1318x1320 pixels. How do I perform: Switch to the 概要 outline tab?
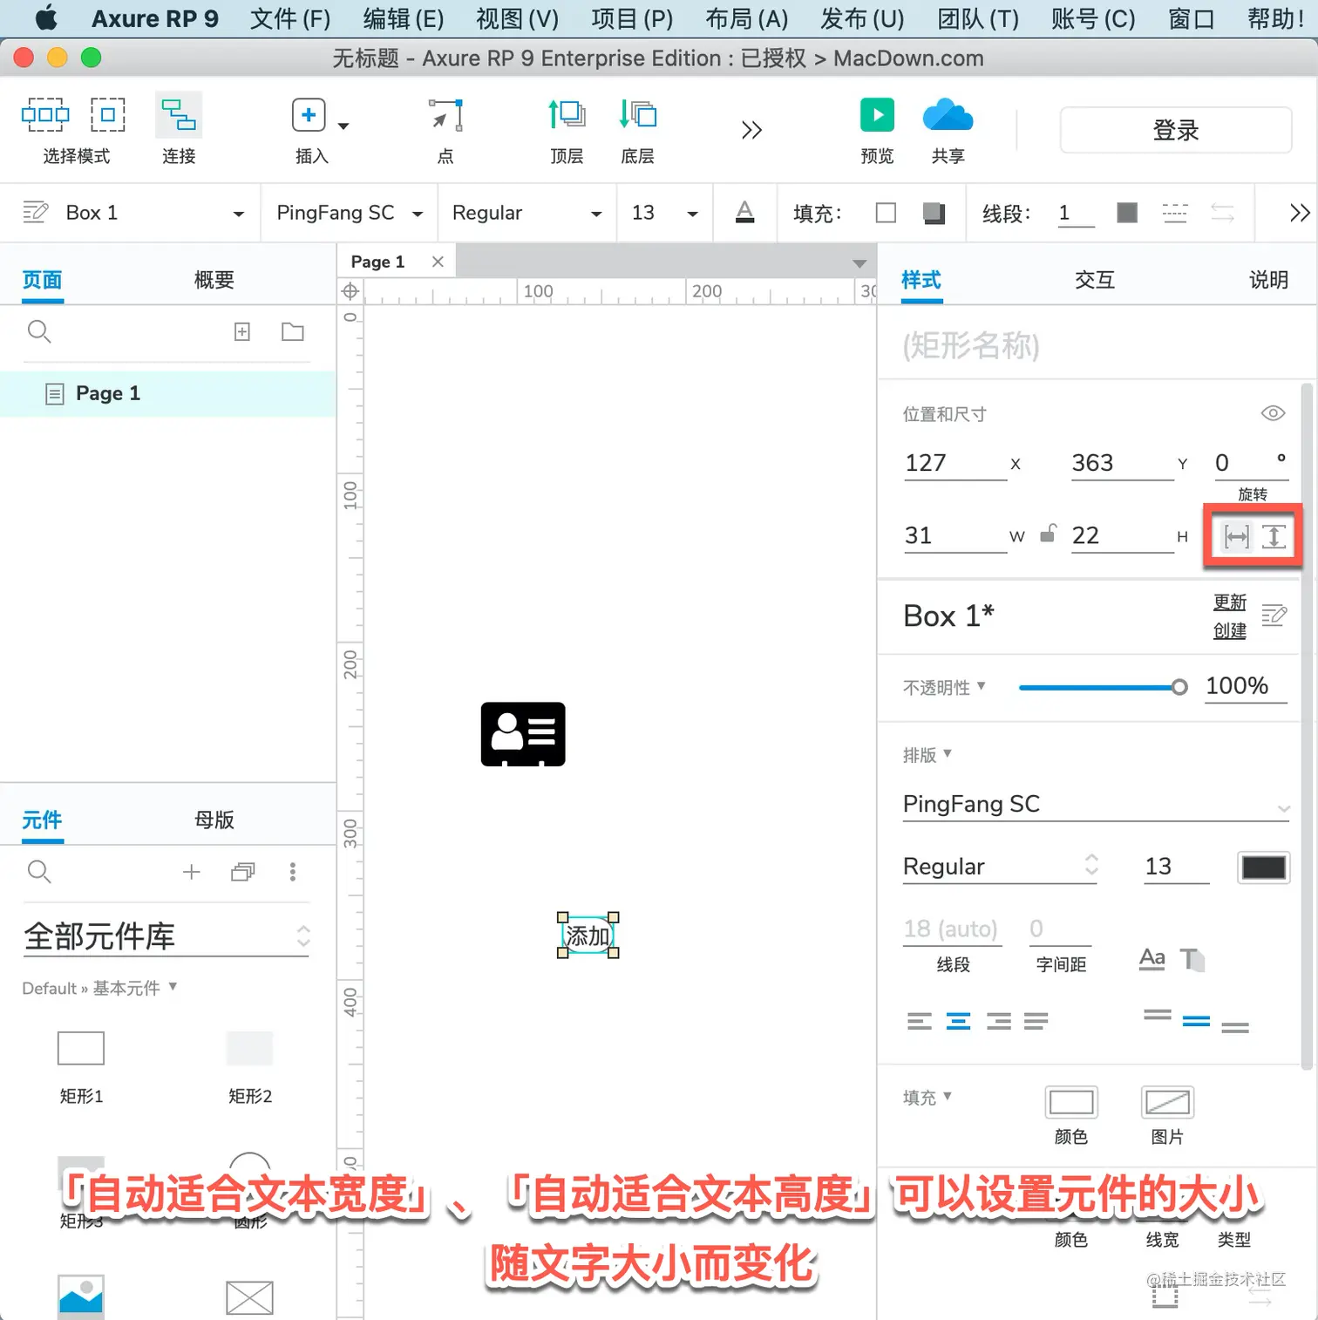(214, 280)
